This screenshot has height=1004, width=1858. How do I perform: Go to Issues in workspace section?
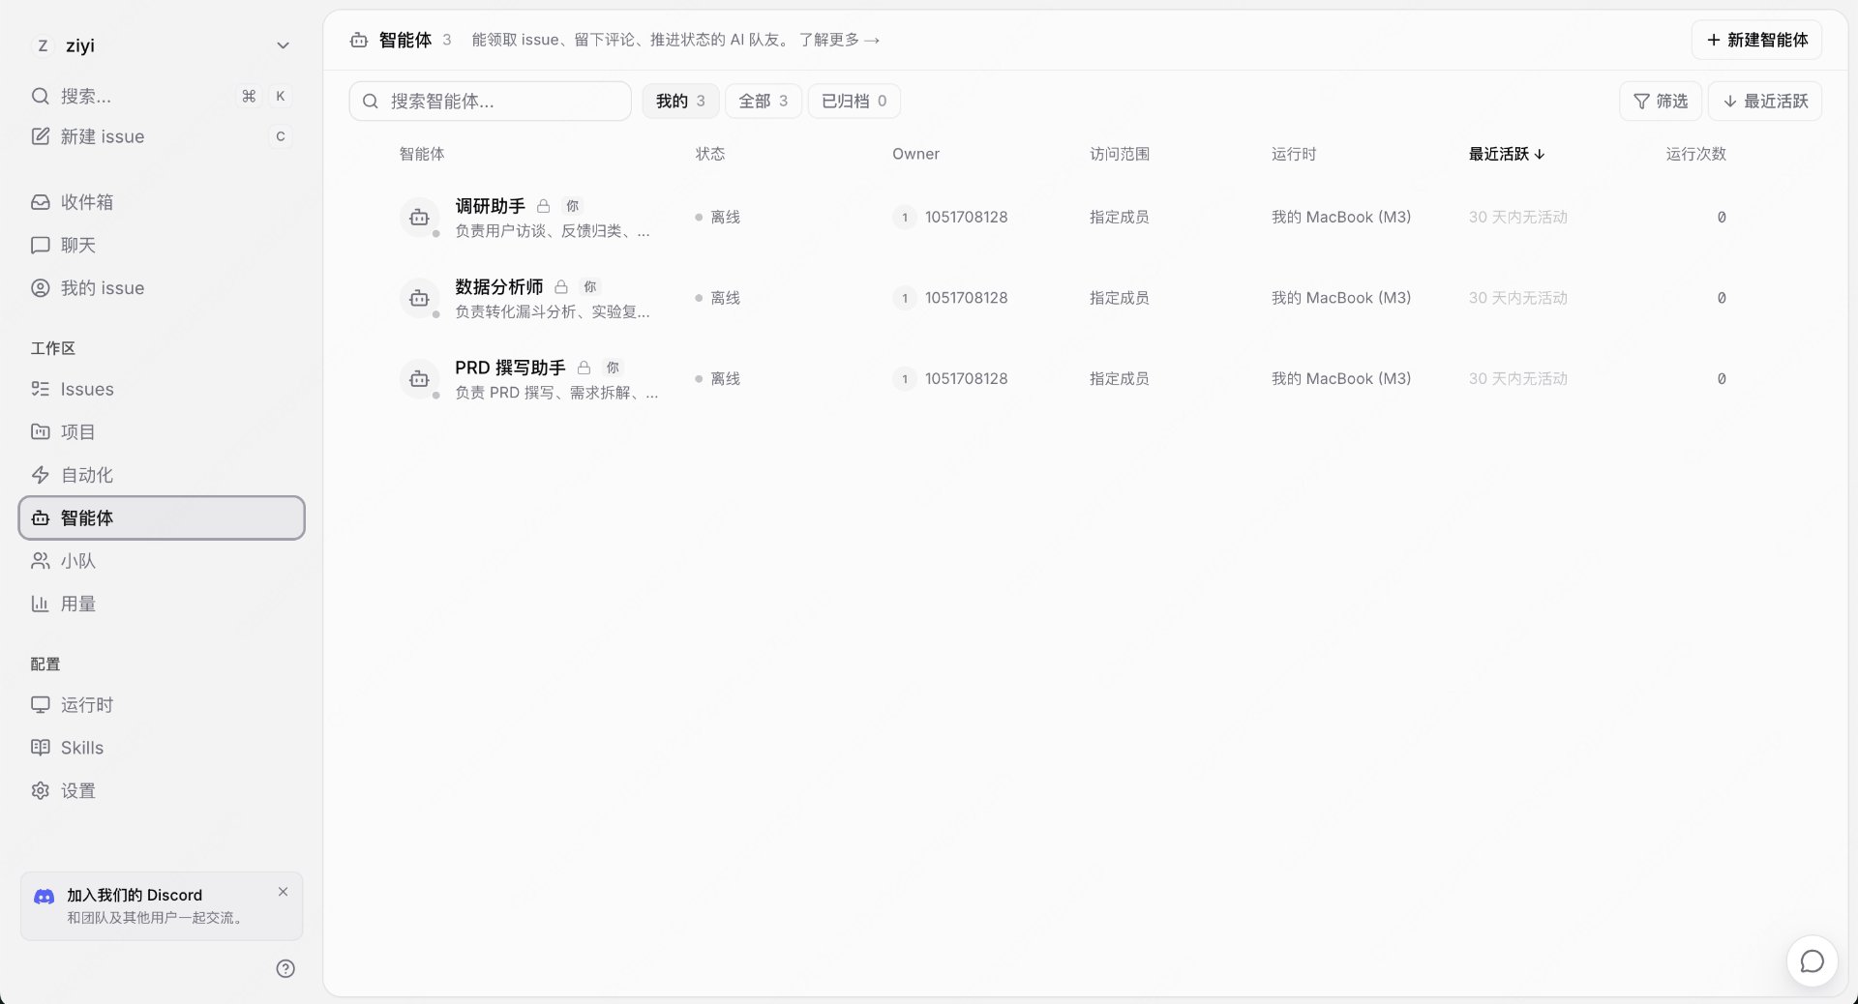click(162, 389)
